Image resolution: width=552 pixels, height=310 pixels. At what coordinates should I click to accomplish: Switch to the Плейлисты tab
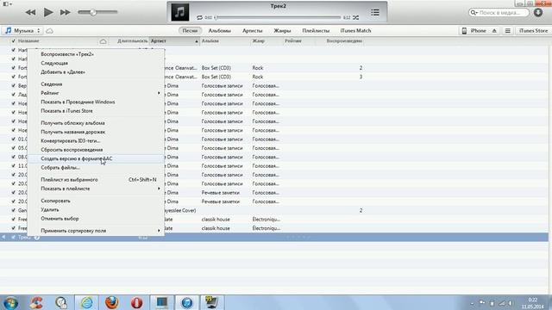316,31
